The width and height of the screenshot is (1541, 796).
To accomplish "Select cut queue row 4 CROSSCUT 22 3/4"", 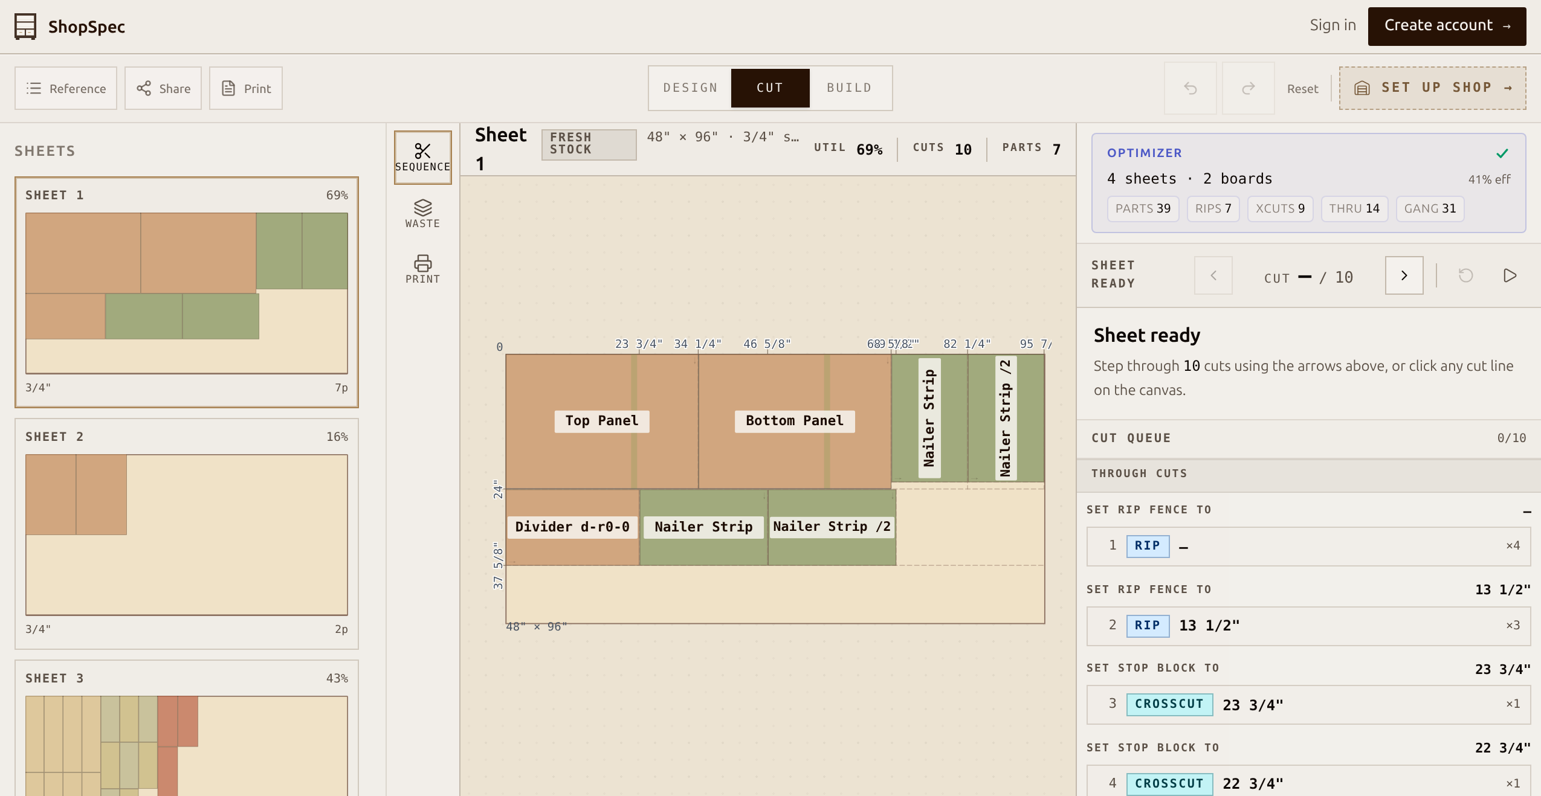I will click(1308, 782).
